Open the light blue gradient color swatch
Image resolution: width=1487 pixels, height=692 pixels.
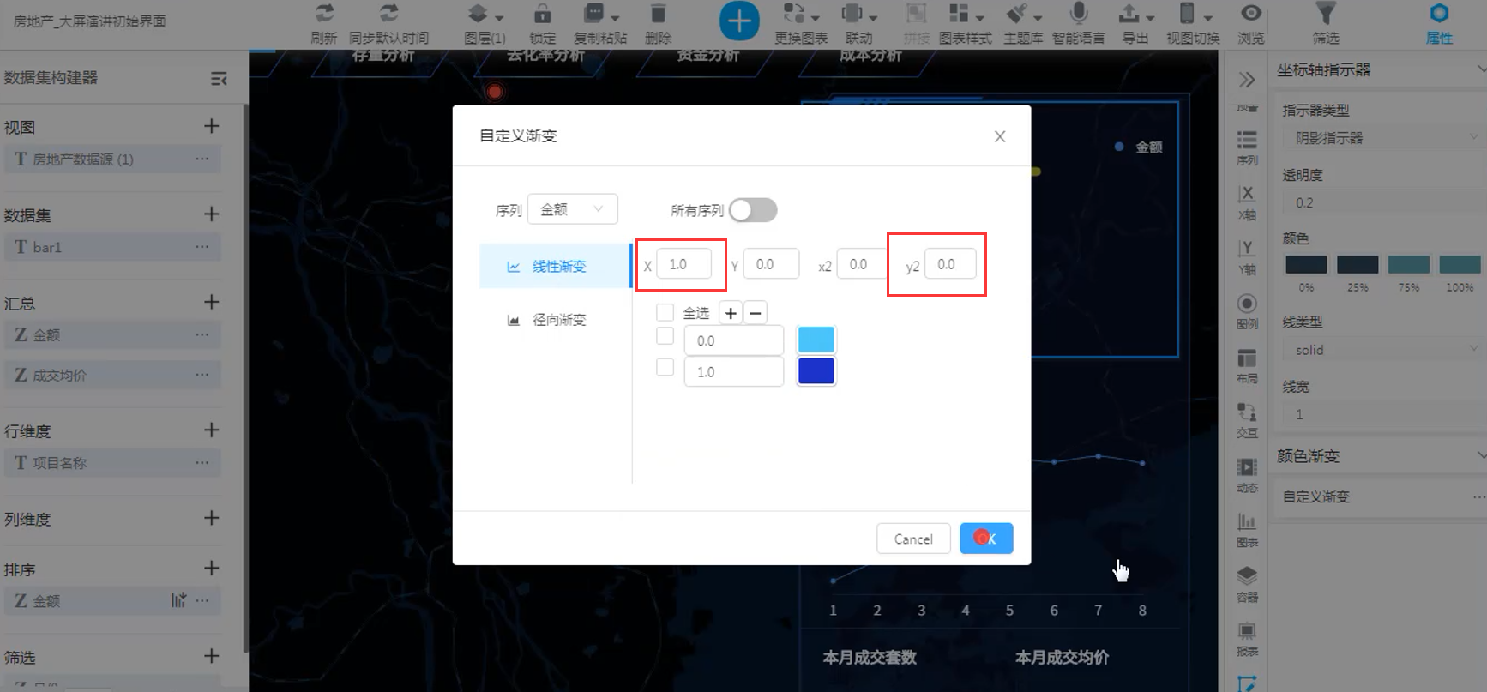816,340
